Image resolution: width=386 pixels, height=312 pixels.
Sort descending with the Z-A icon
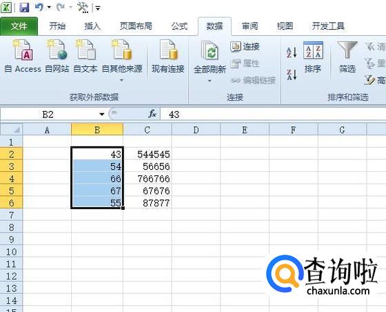(x=292, y=75)
